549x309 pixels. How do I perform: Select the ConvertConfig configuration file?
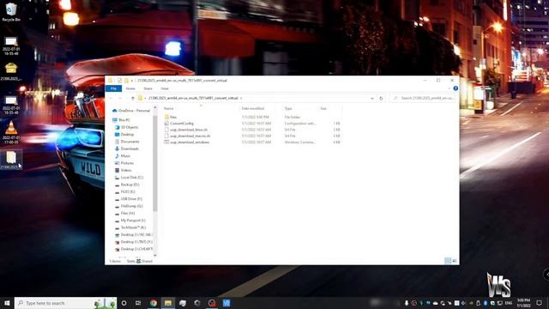point(181,124)
